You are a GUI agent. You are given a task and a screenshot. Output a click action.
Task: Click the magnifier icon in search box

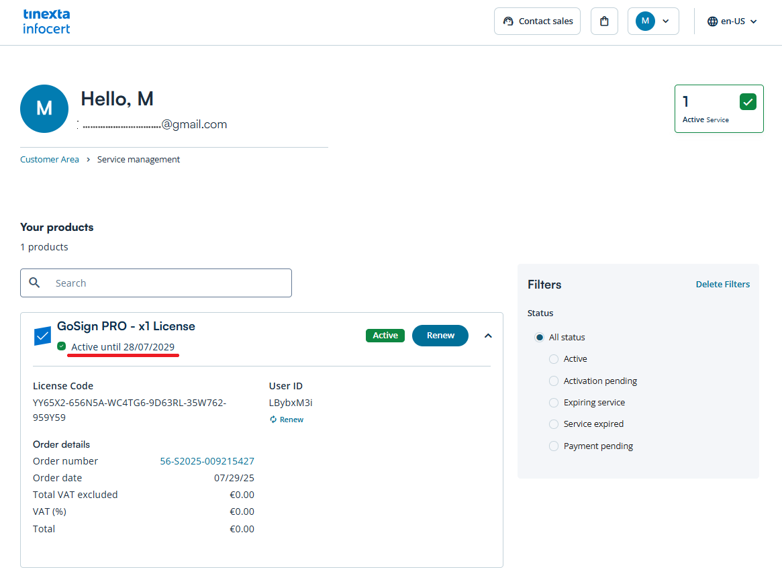[35, 283]
